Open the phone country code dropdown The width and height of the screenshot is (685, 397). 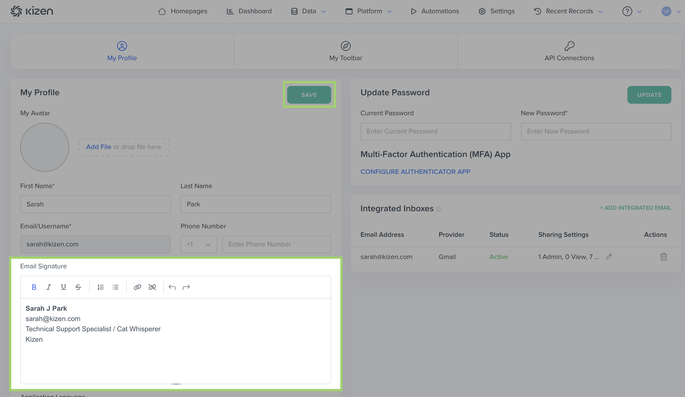[199, 244]
